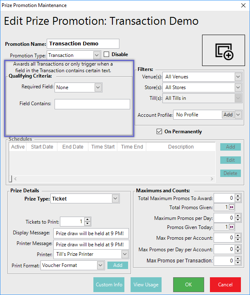Add a new Account Profile
Image resolution: width=250 pixels, height=295 pixels.
click(228, 115)
